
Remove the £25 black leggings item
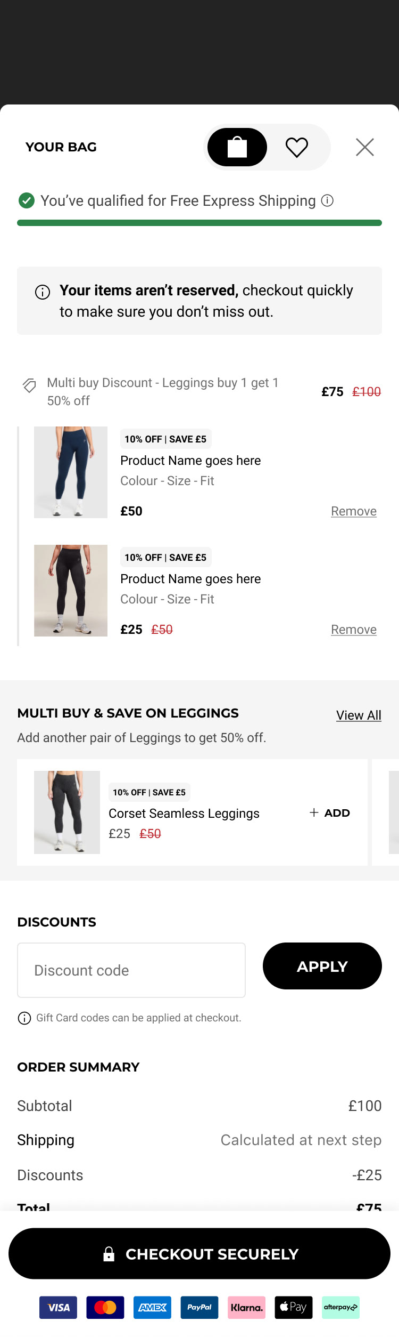(x=353, y=630)
